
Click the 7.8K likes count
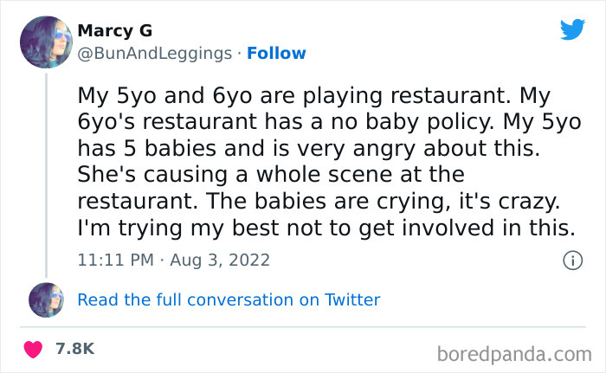point(74,349)
